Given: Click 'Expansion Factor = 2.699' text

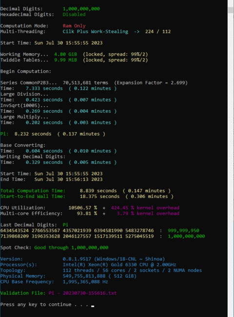Looking at the screenshot, I should pos(151,83).
